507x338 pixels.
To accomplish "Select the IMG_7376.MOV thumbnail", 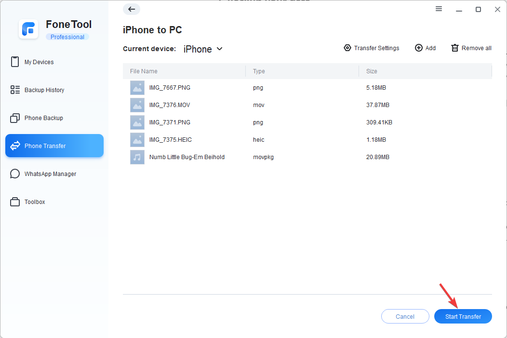I will [137, 105].
